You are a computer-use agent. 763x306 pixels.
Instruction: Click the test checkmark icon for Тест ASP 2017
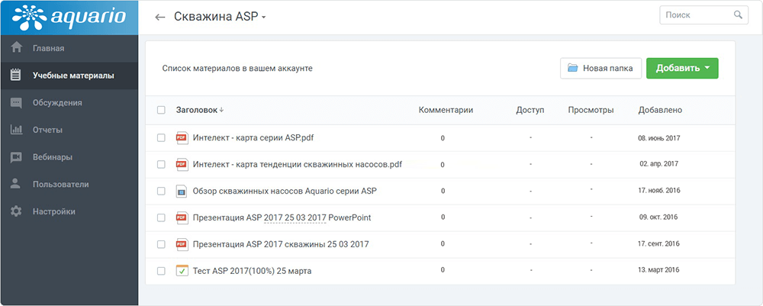(182, 270)
